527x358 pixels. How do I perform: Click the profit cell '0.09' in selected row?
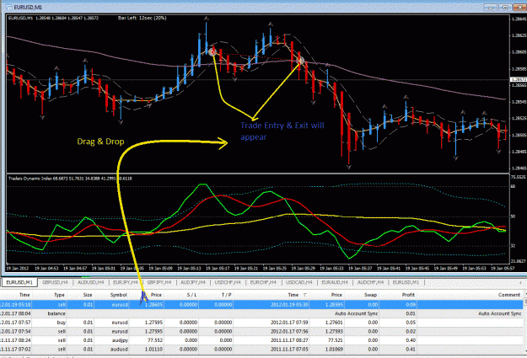[x=411, y=305]
